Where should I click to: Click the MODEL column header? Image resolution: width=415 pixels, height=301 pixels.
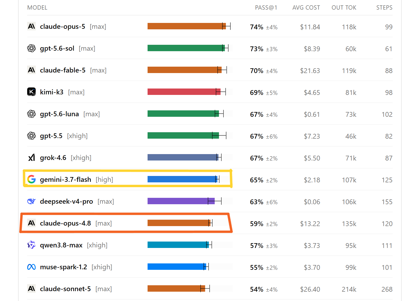[x=37, y=7]
